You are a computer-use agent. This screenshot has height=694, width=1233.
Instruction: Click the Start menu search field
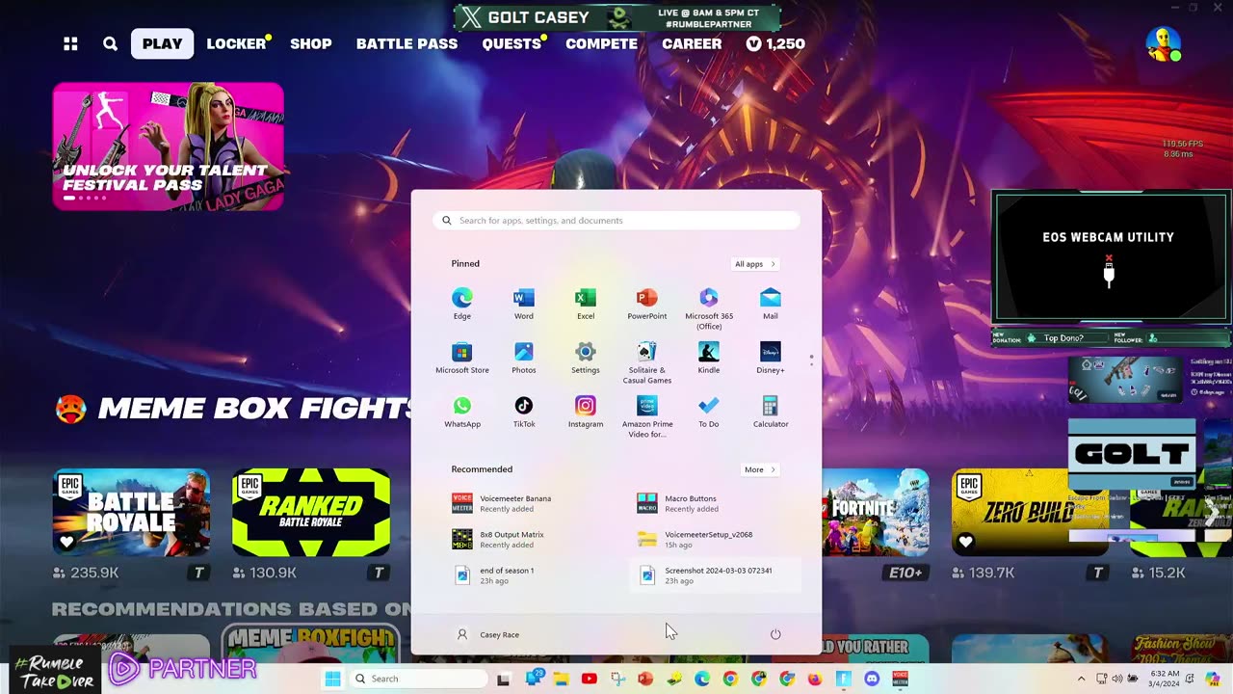(616, 221)
